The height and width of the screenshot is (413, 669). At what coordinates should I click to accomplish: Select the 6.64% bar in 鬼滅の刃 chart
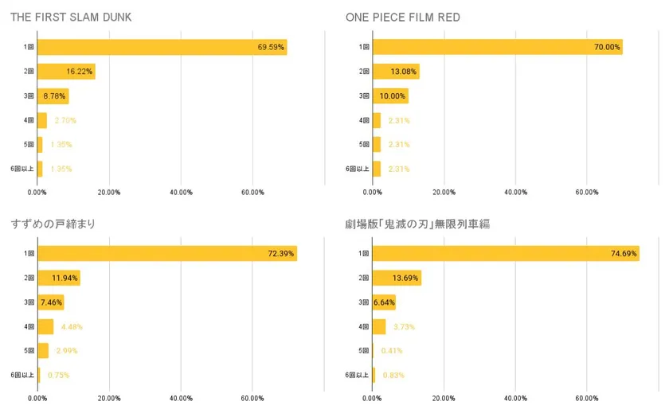tap(385, 302)
